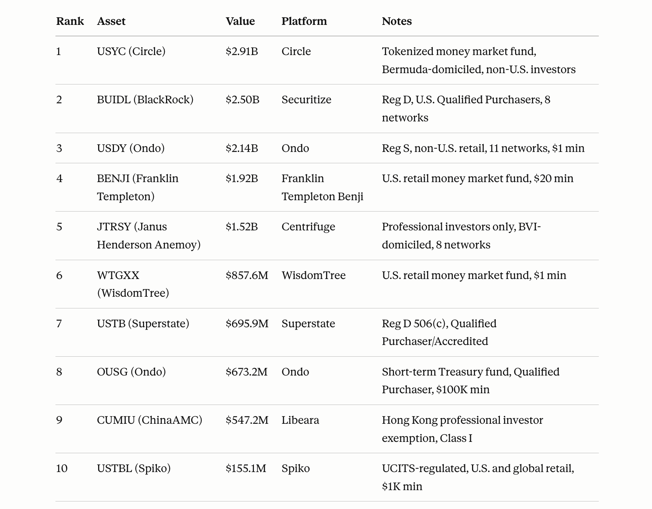Click the $2.14B value for USDY

coord(241,148)
